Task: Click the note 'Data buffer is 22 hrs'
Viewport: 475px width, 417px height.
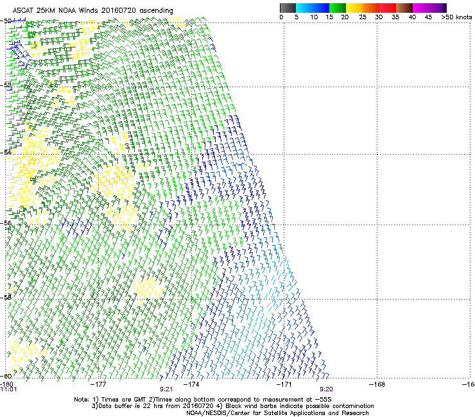Action: pos(130,406)
